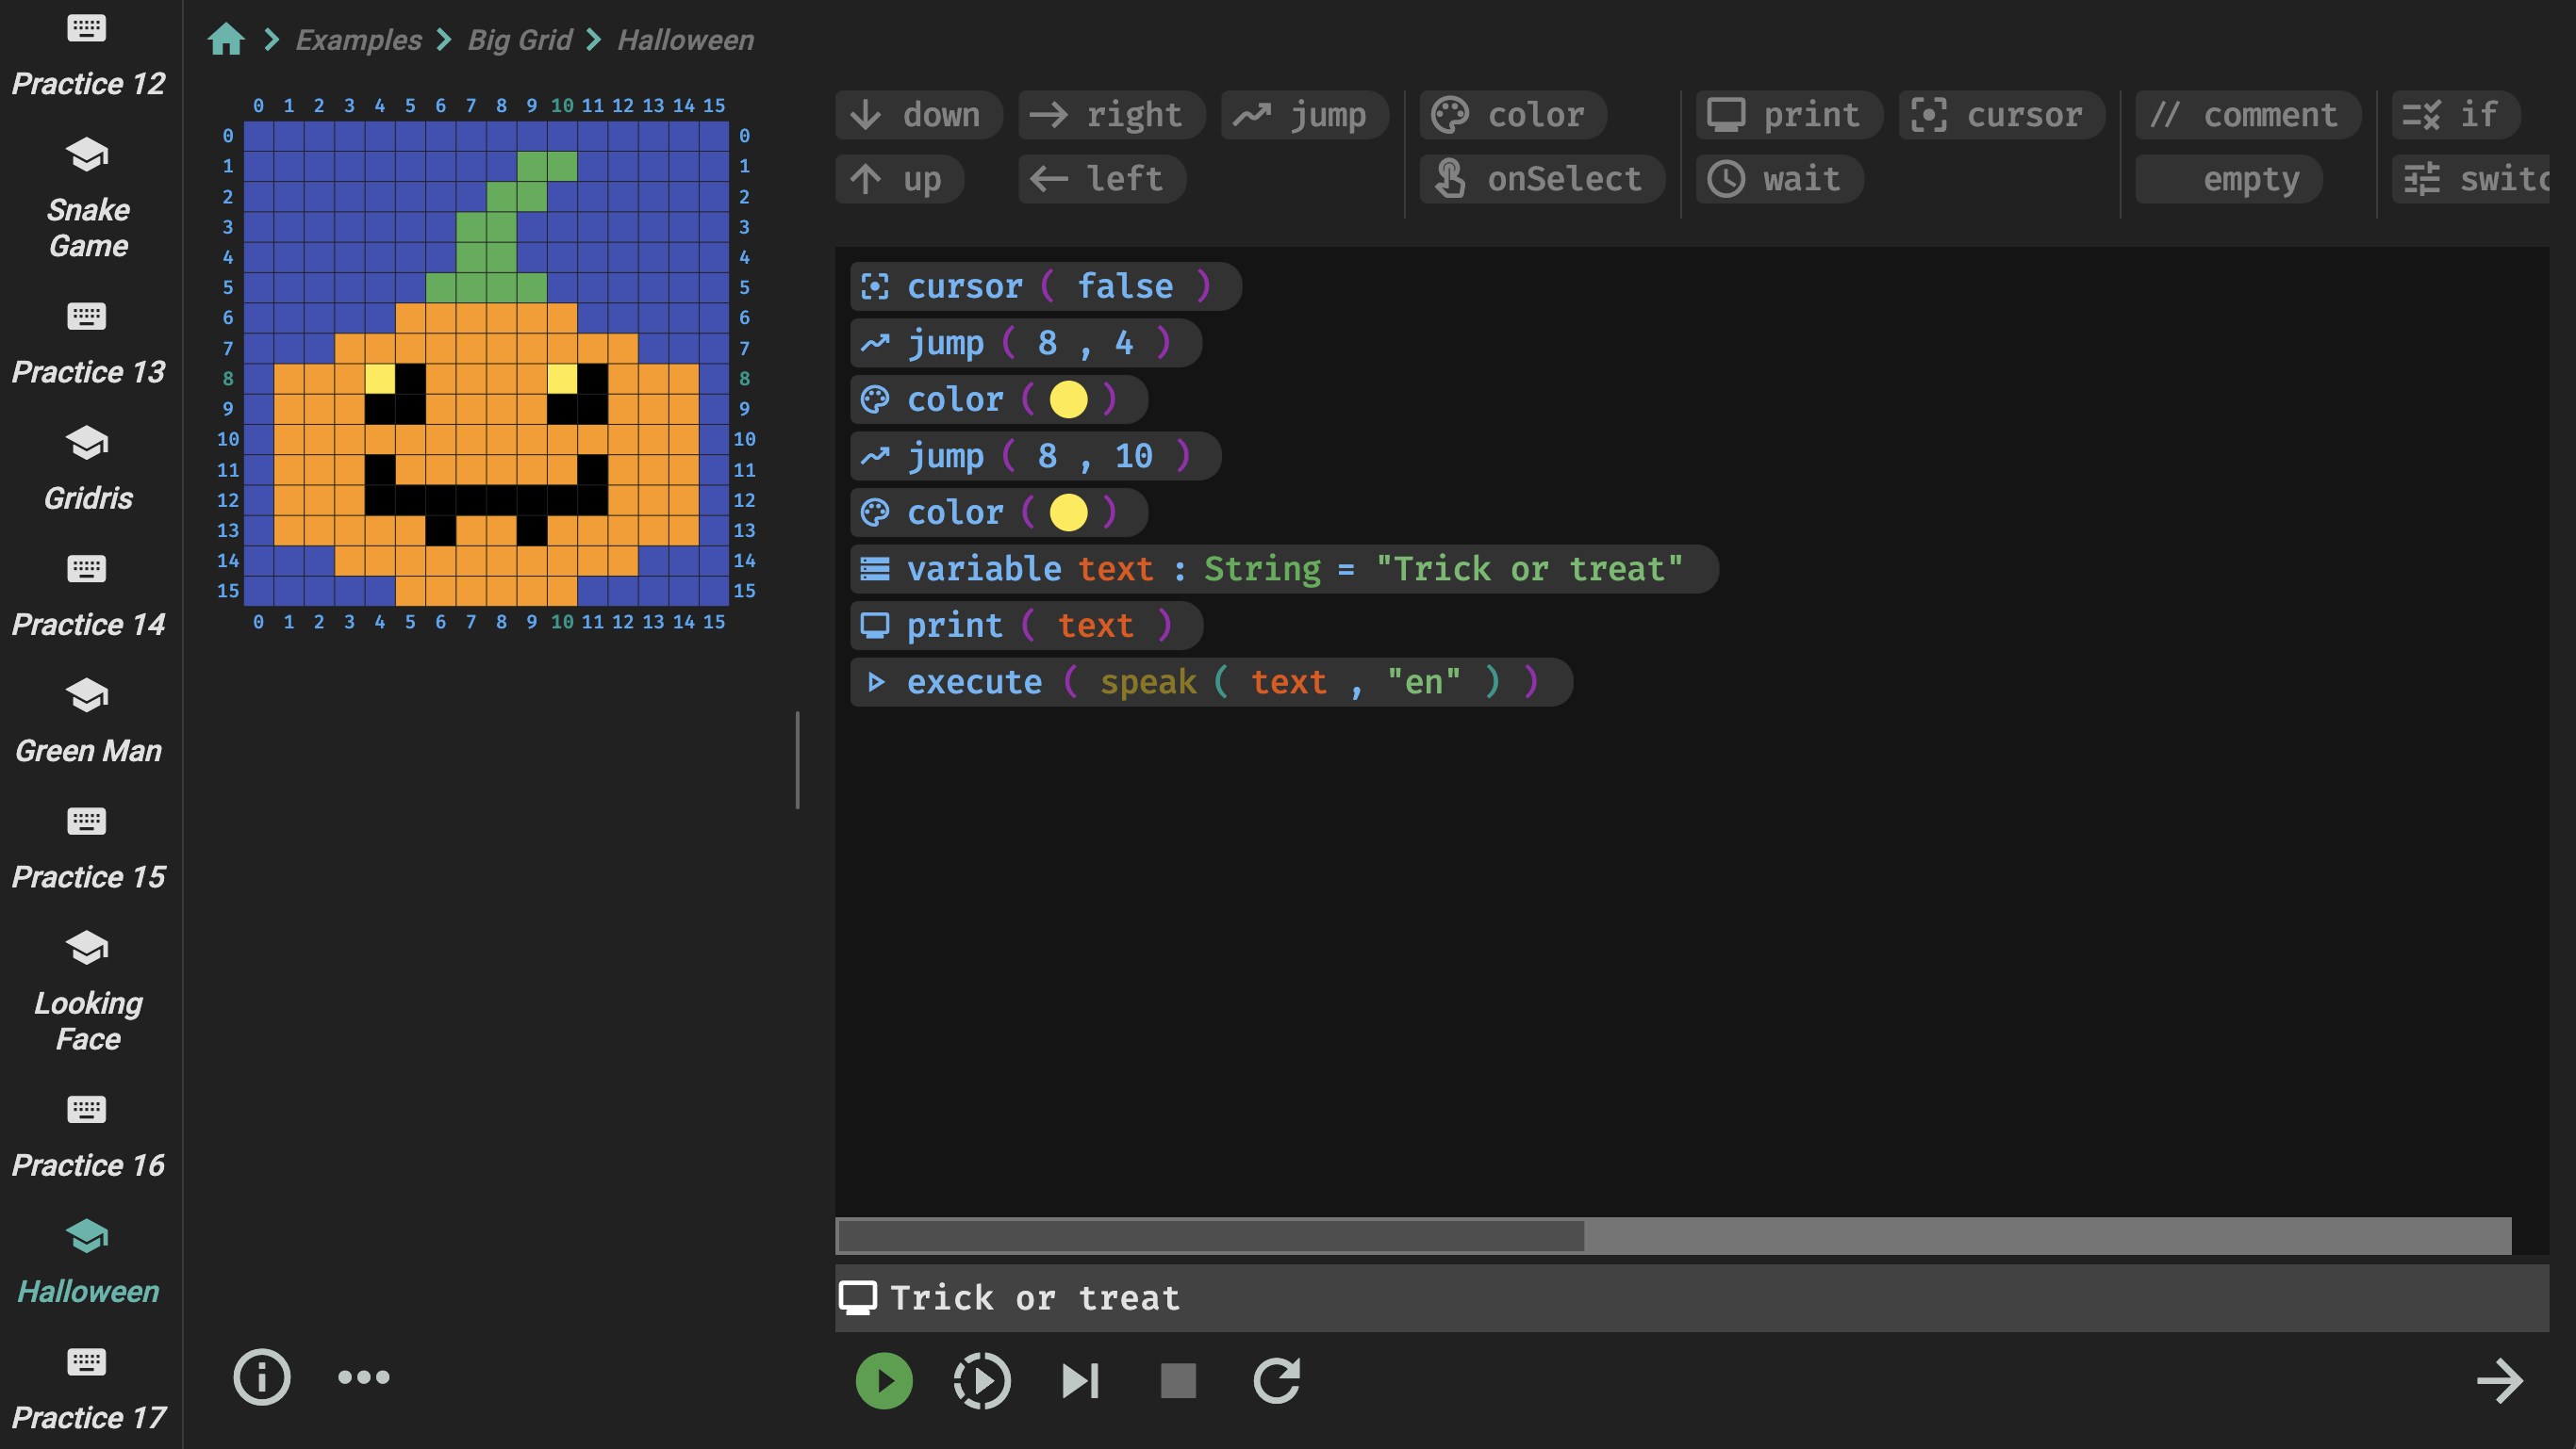
Task: Open the Big Grid breadcrumb link
Action: [x=519, y=40]
